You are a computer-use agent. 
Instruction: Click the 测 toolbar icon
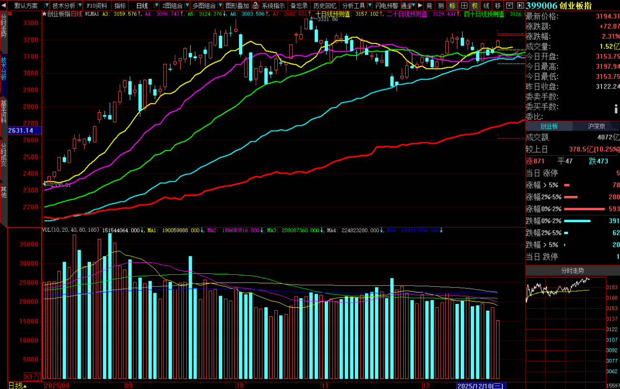[440, 6]
